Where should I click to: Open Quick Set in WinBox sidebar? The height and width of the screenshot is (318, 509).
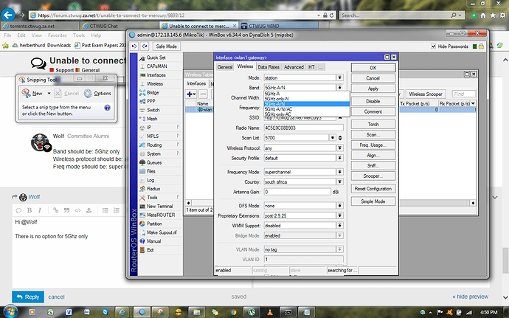point(155,57)
